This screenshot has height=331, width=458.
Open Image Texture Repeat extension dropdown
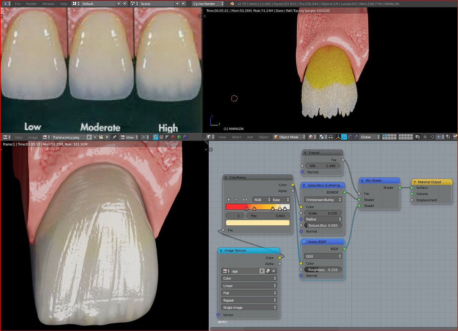[249, 300]
